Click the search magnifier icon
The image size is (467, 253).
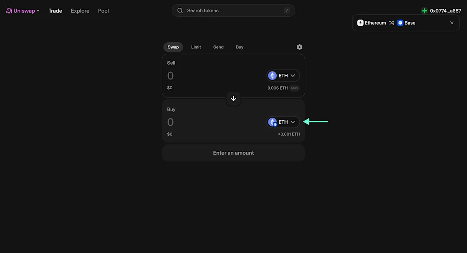180,10
